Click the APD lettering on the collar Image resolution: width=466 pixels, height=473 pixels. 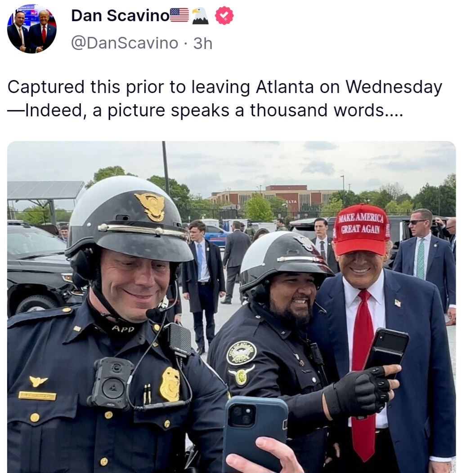coord(123,328)
